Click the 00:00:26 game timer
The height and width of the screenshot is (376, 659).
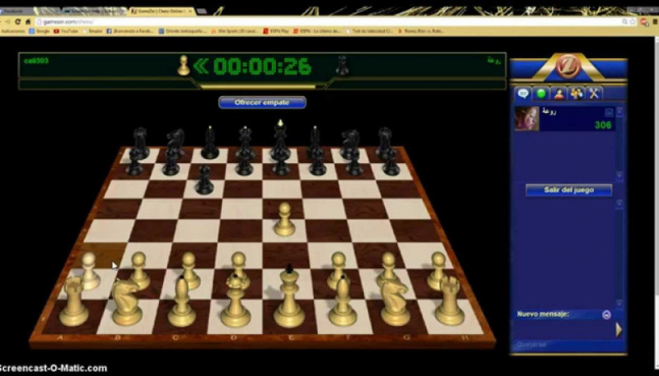(262, 67)
